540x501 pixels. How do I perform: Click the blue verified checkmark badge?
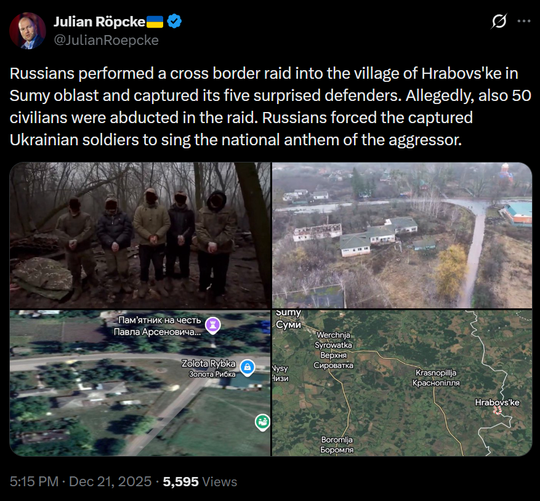[174, 22]
